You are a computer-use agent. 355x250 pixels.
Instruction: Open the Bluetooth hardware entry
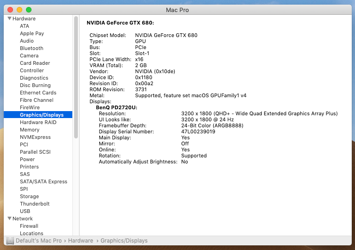tap(32, 48)
